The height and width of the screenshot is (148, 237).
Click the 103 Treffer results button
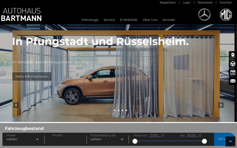click(224, 139)
